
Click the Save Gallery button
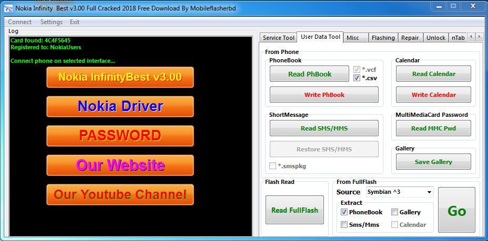tap(433, 161)
